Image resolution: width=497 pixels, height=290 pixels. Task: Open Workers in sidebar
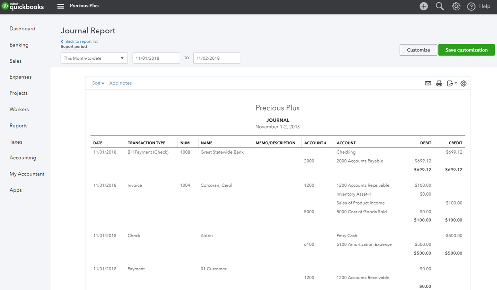(x=19, y=109)
